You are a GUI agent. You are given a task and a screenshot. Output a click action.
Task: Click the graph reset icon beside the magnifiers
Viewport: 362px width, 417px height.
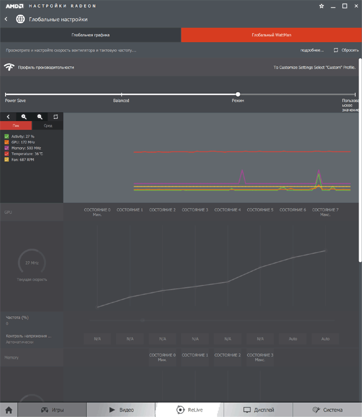(x=55, y=117)
